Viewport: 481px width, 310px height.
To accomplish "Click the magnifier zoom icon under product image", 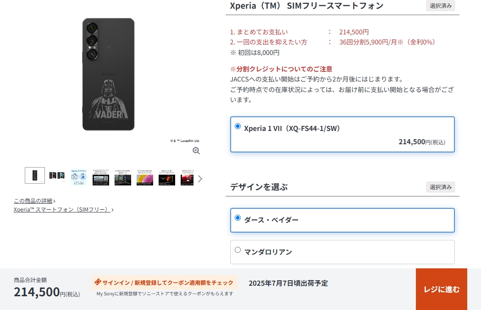I will 196,151.
